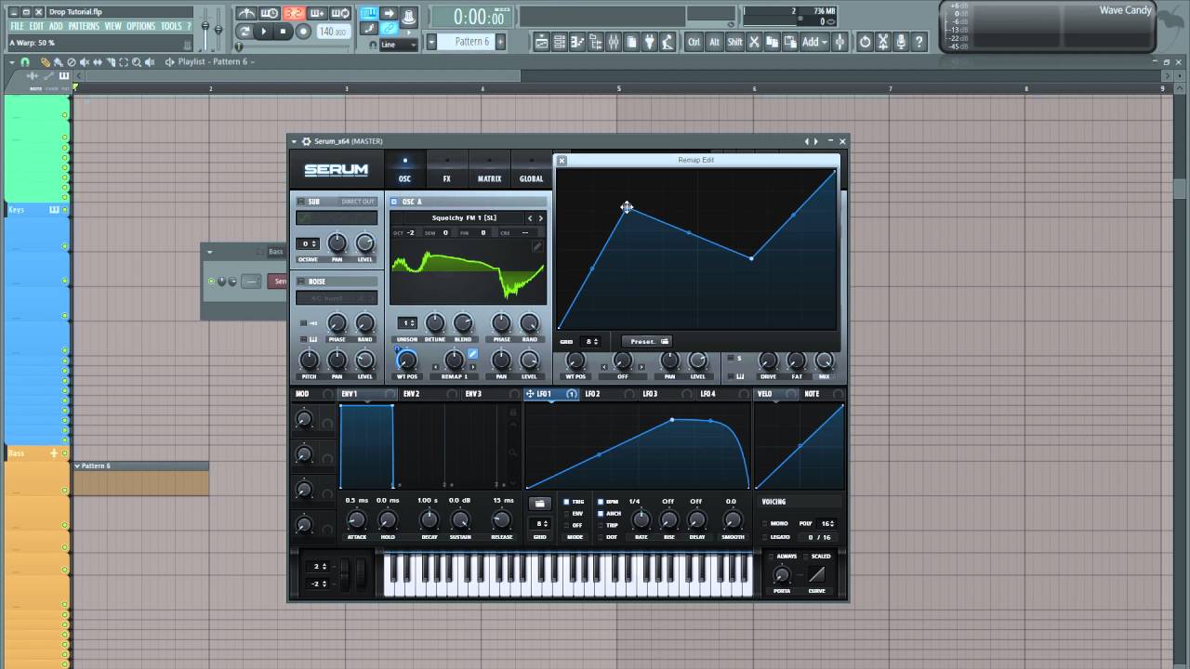
Task: Click the Preset button in Remap Edit
Action: (x=646, y=342)
